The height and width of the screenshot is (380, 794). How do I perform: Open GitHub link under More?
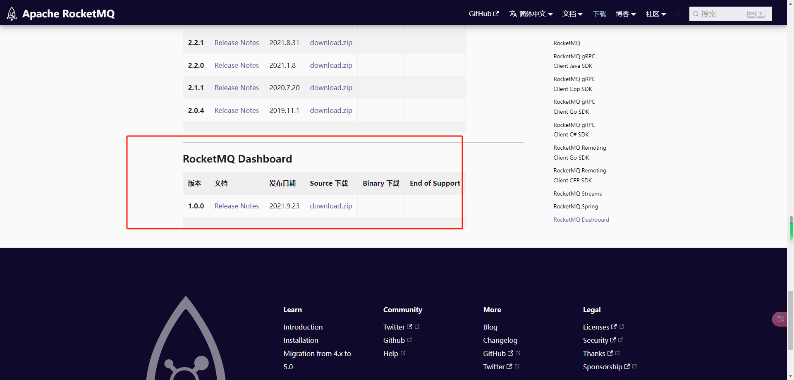click(498, 354)
